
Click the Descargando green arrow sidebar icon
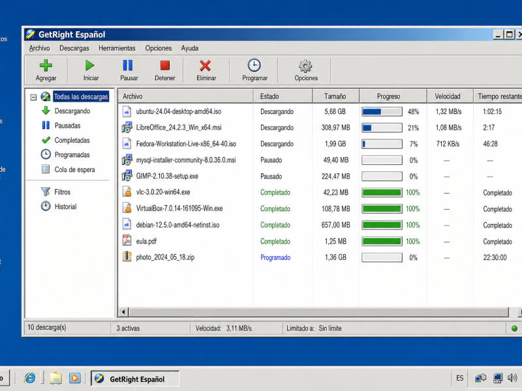pos(46,111)
